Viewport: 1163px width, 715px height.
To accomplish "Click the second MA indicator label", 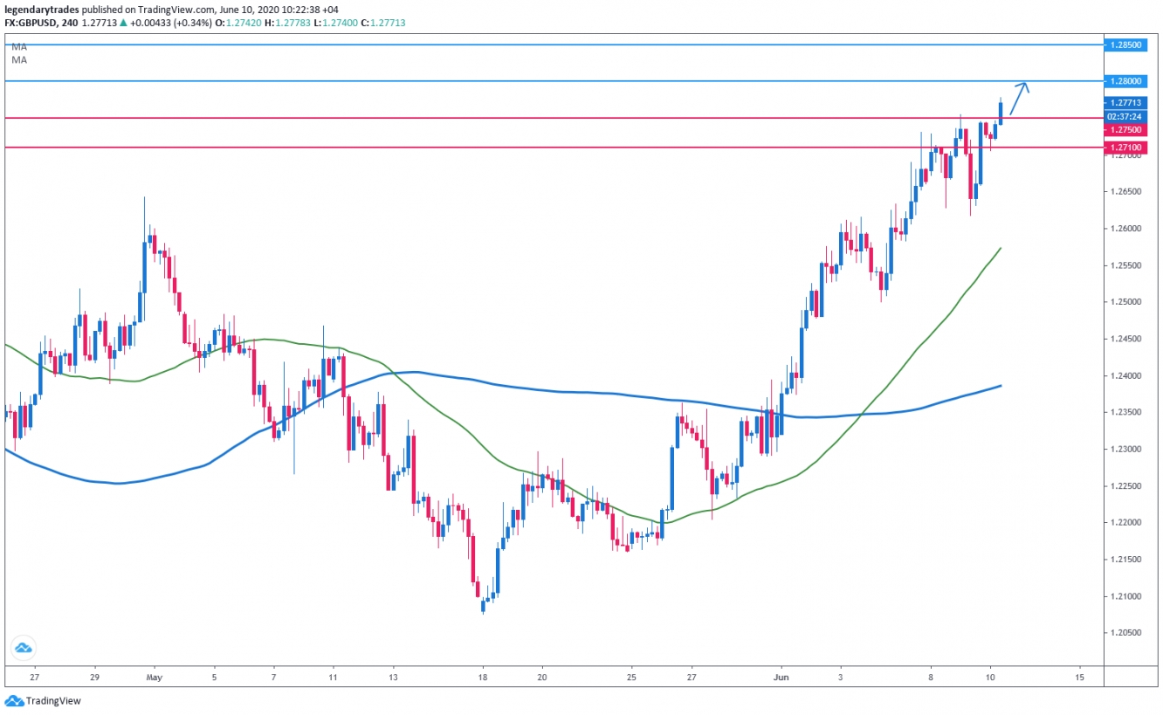I will click(19, 60).
